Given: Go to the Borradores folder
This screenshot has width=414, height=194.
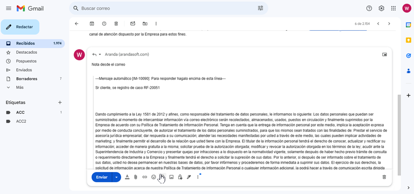Looking at the screenshot, I should pyautogui.click(x=27, y=78).
